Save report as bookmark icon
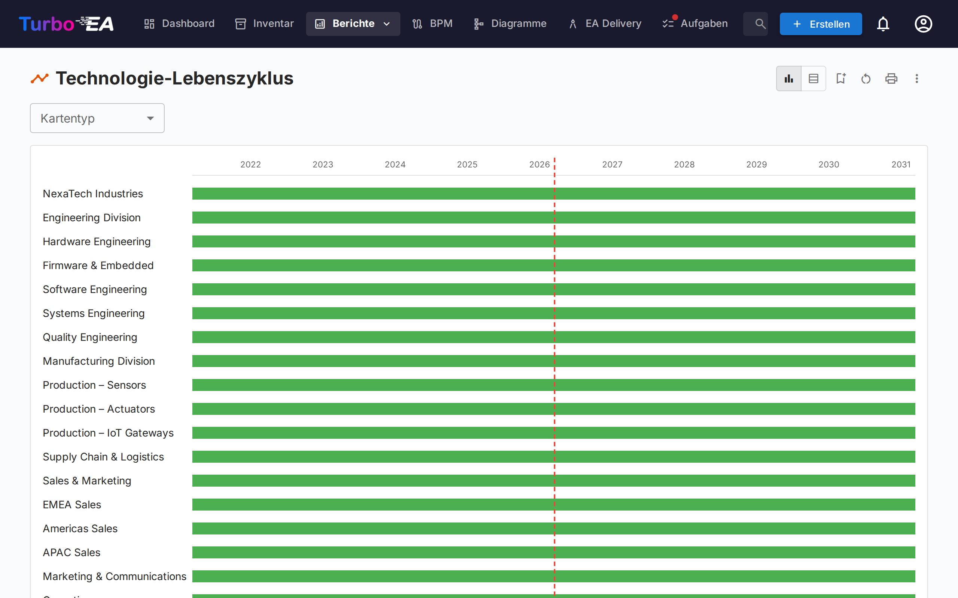Image resolution: width=958 pixels, height=598 pixels. point(840,79)
